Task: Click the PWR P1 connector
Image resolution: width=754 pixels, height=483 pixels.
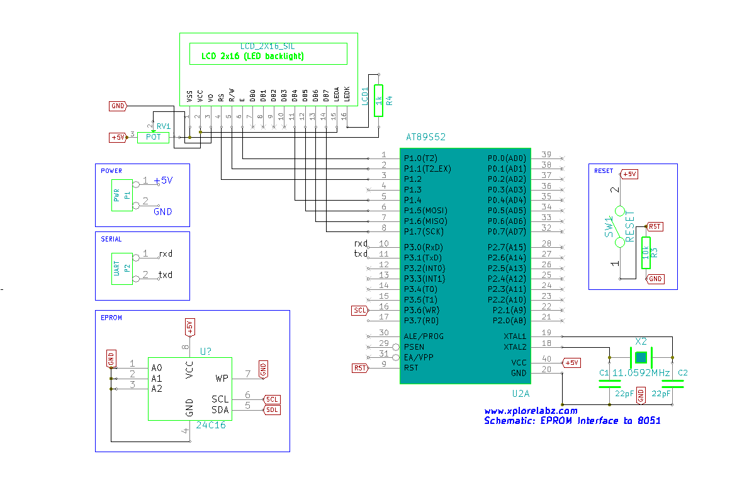Action: [121, 195]
